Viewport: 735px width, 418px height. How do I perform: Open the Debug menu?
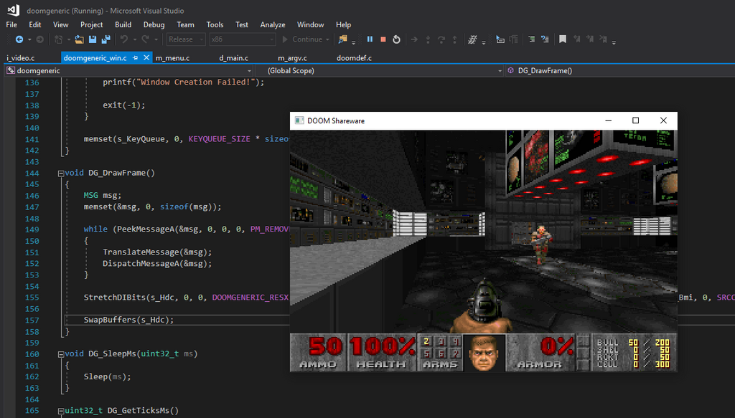tap(154, 24)
